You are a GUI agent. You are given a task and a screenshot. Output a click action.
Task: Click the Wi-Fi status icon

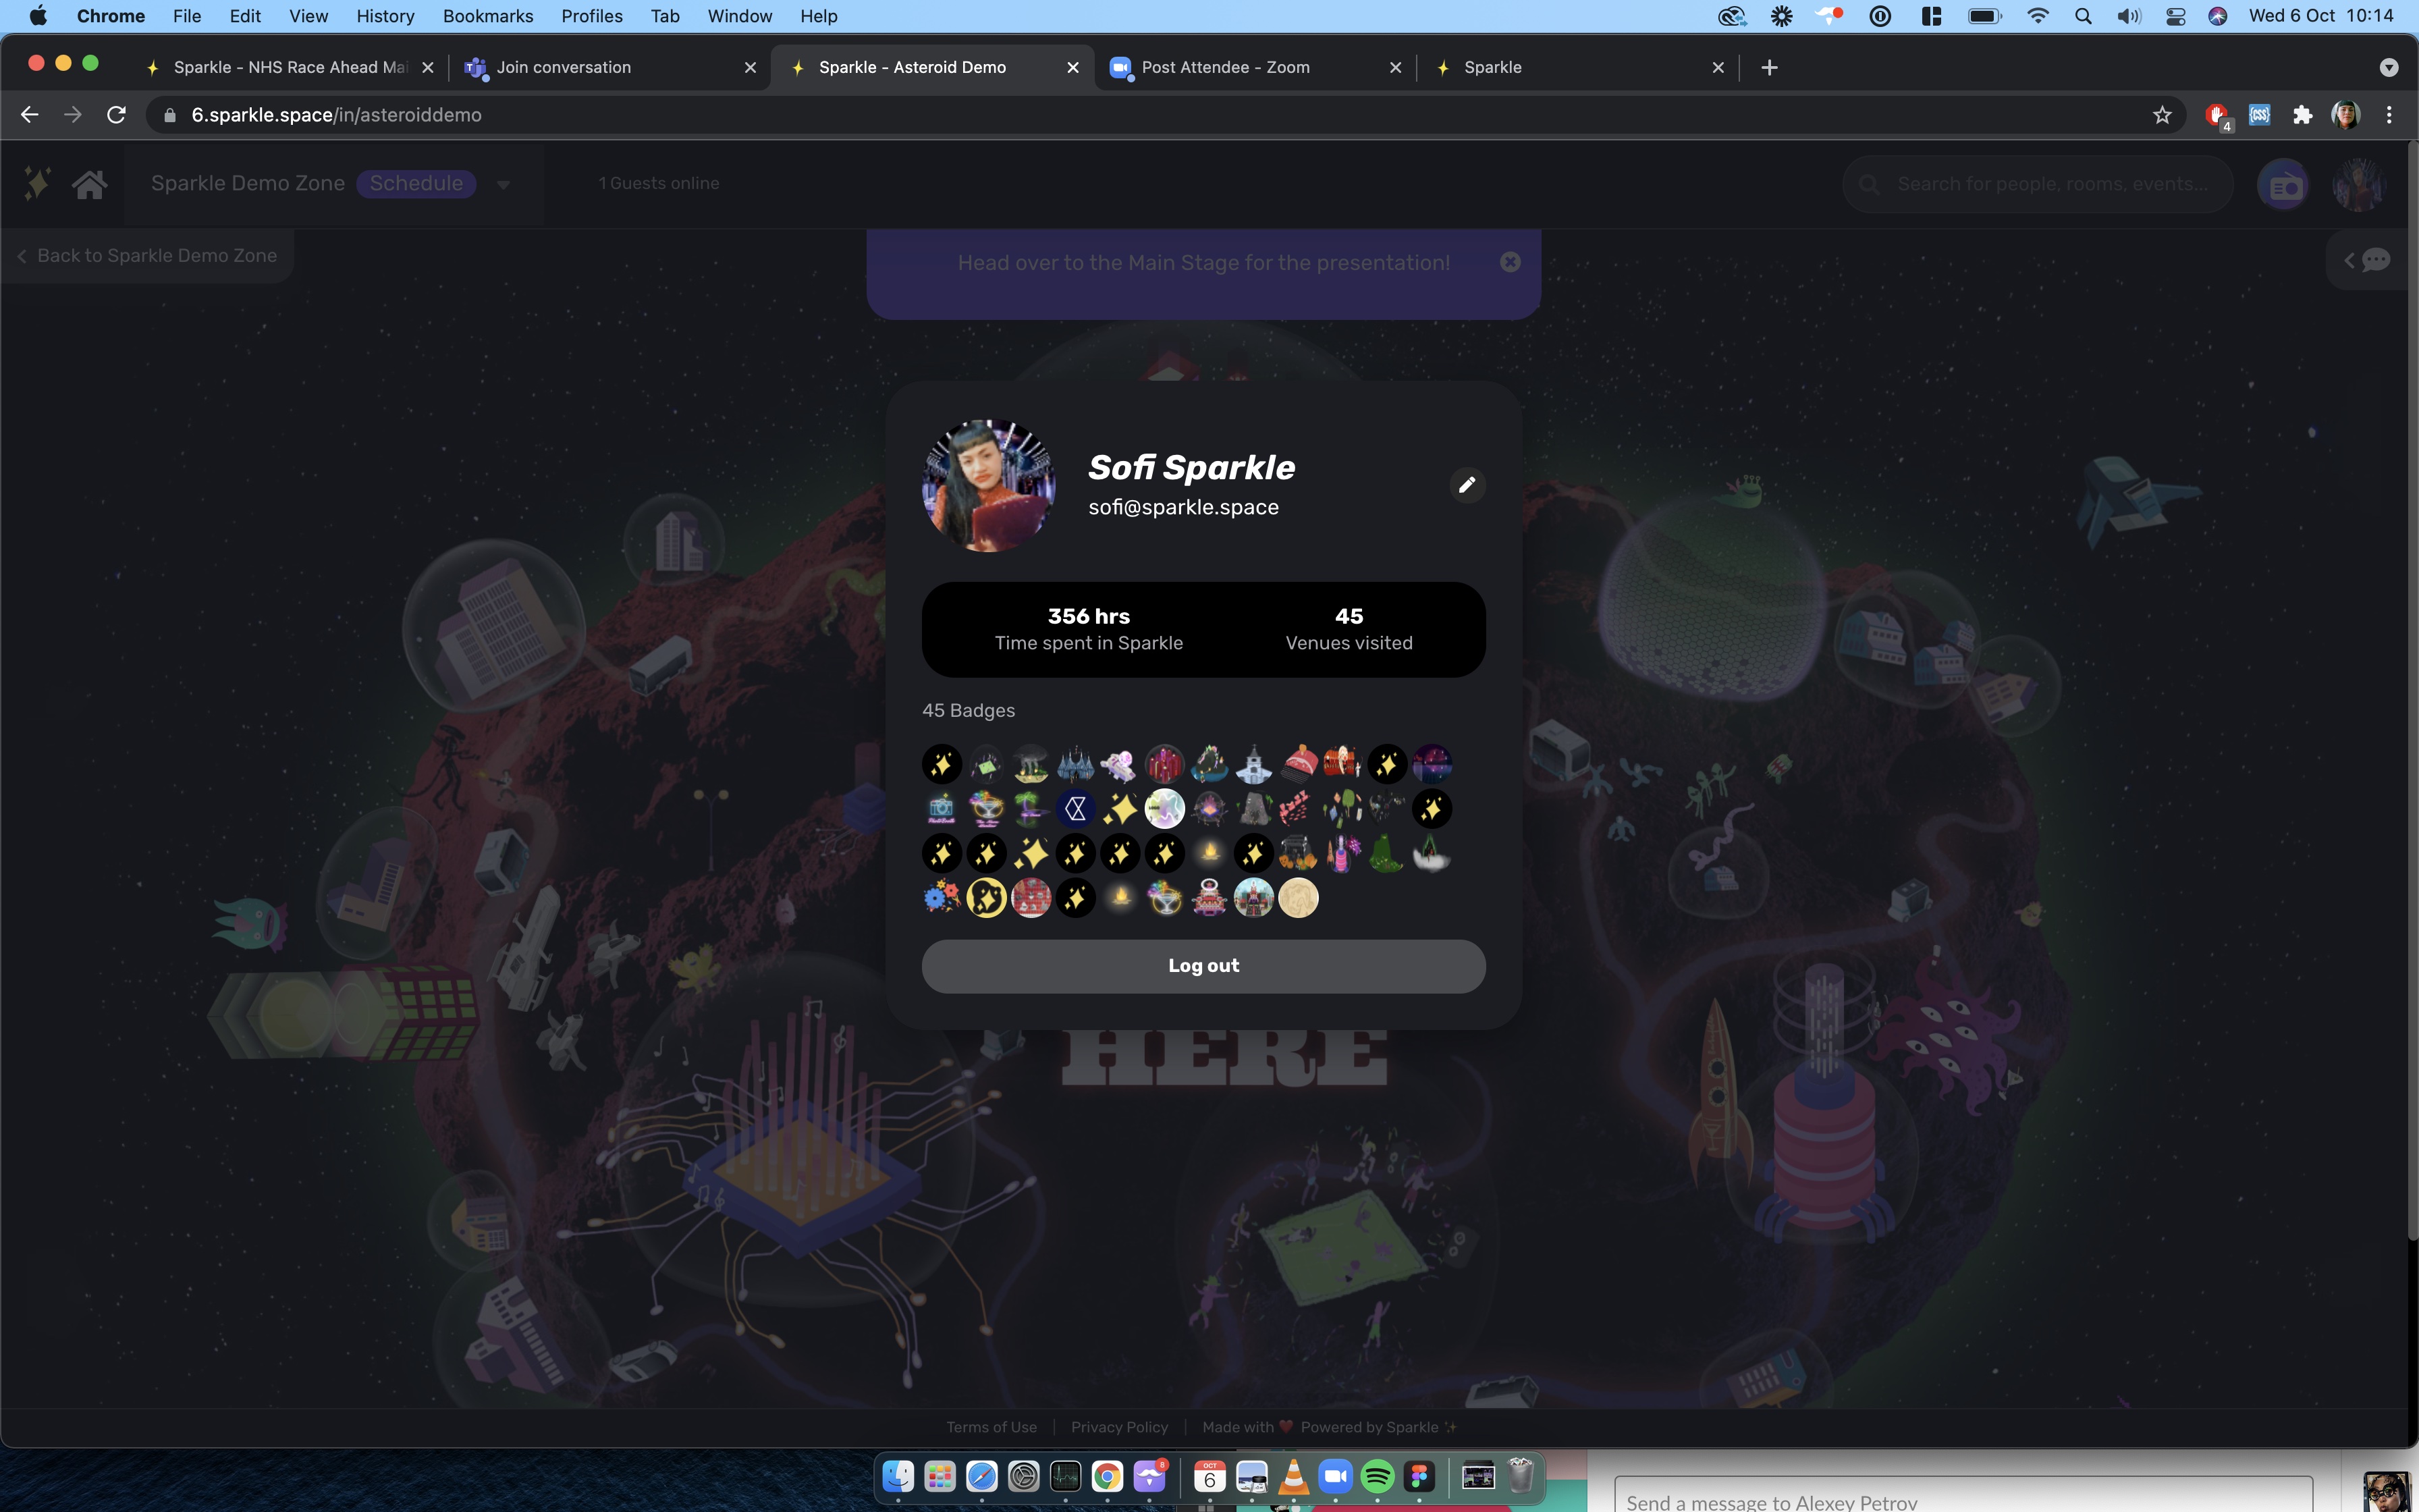pyautogui.click(x=2037, y=16)
